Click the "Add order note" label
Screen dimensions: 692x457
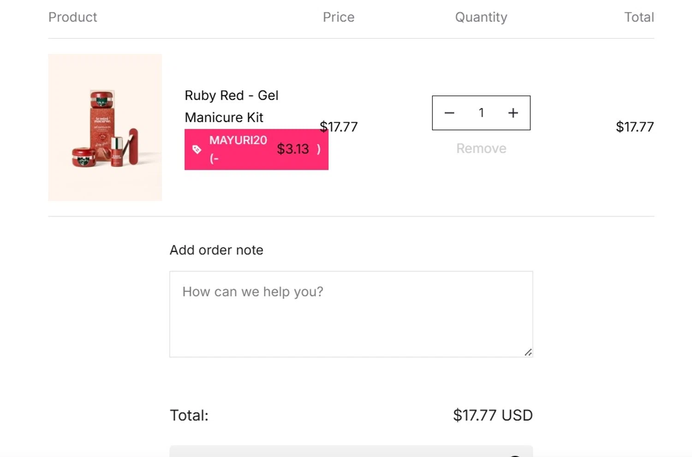coord(216,250)
